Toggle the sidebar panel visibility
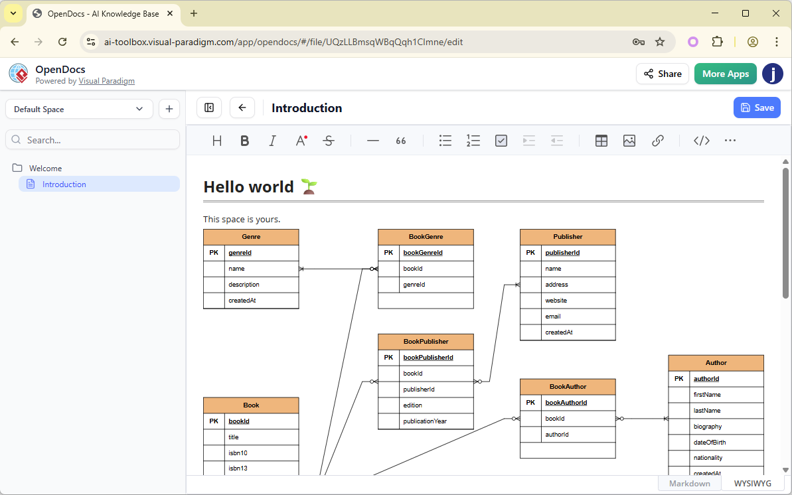This screenshot has height=495, width=792. click(209, 107)
